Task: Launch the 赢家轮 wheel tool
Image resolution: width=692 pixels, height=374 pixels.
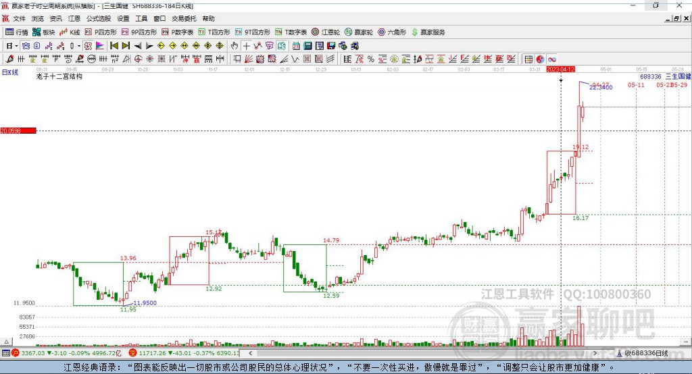Action: pyautogui.click(x=359, y=32)
